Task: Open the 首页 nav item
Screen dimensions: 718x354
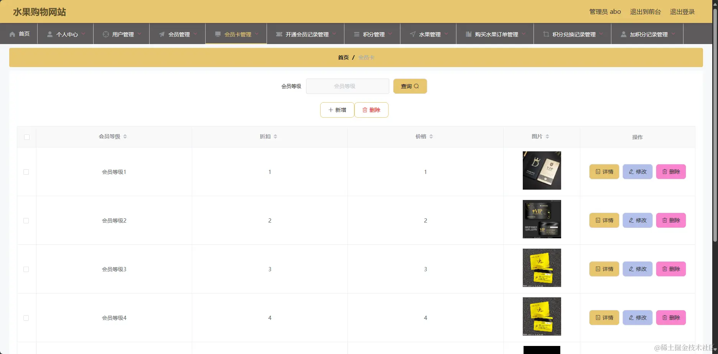Action: 19,34
